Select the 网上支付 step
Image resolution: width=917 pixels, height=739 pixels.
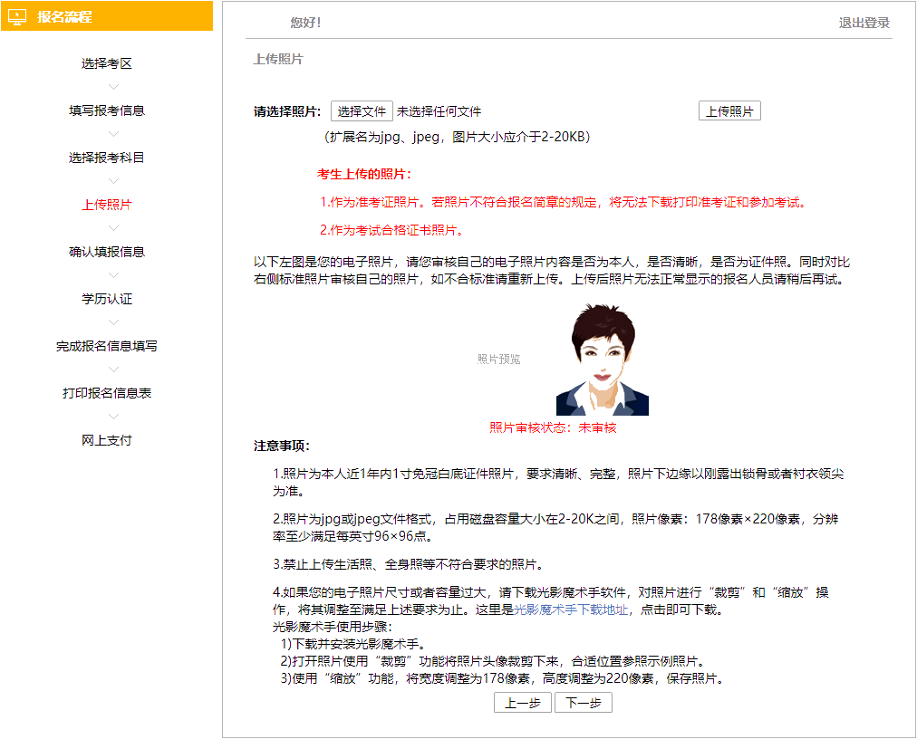click(x=105, y=439)
